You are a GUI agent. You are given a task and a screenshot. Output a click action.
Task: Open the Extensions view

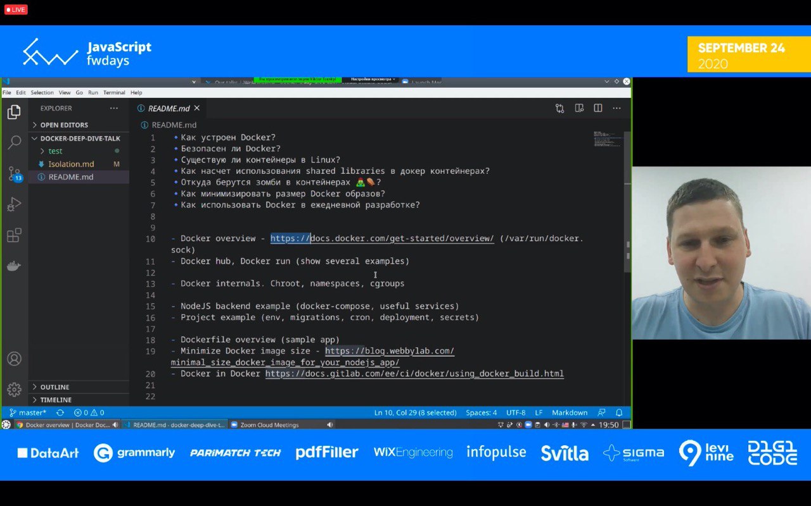coord(14,235)
